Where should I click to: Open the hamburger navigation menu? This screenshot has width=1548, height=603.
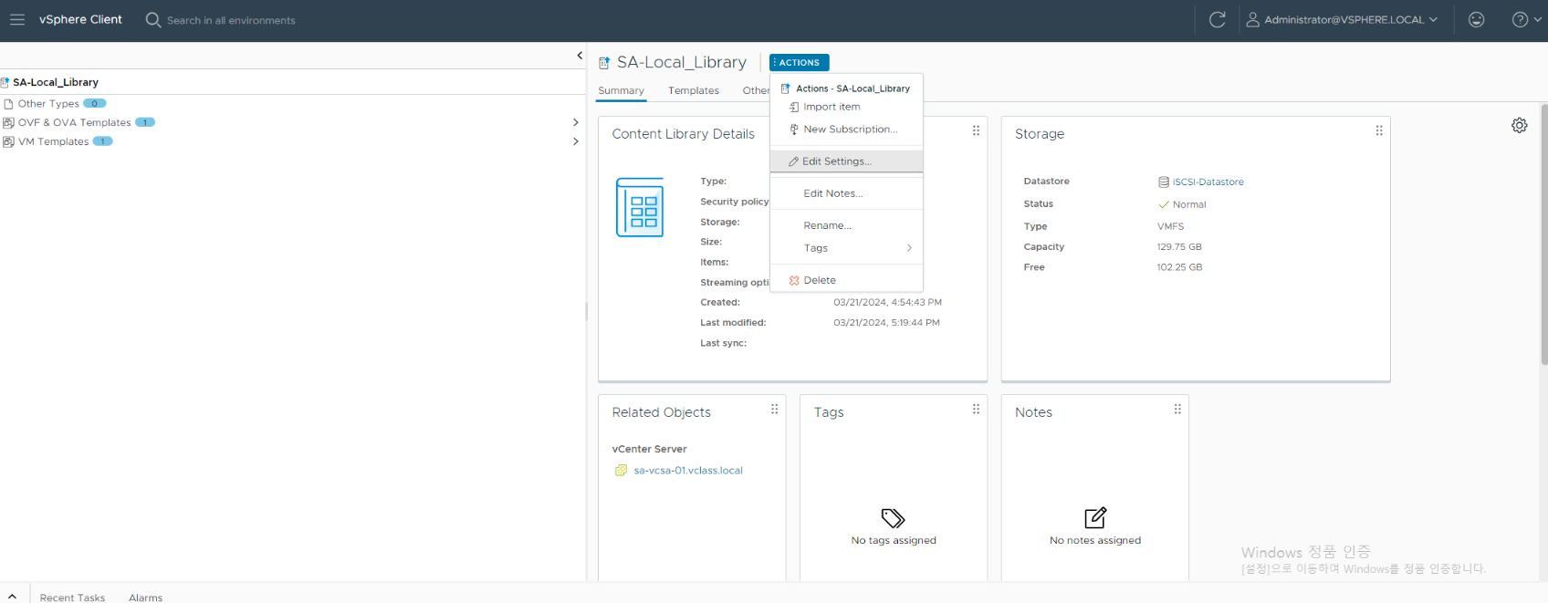pos(17,19)
